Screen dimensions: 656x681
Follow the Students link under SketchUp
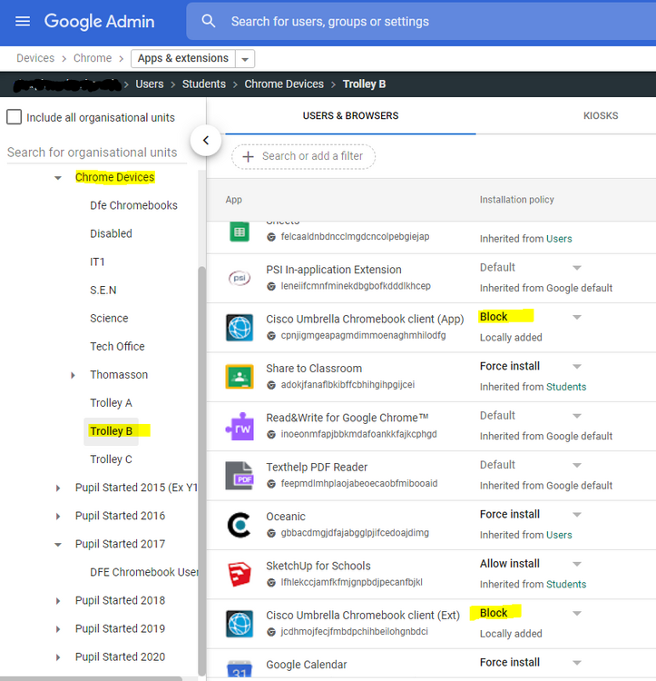click(566, 584)
